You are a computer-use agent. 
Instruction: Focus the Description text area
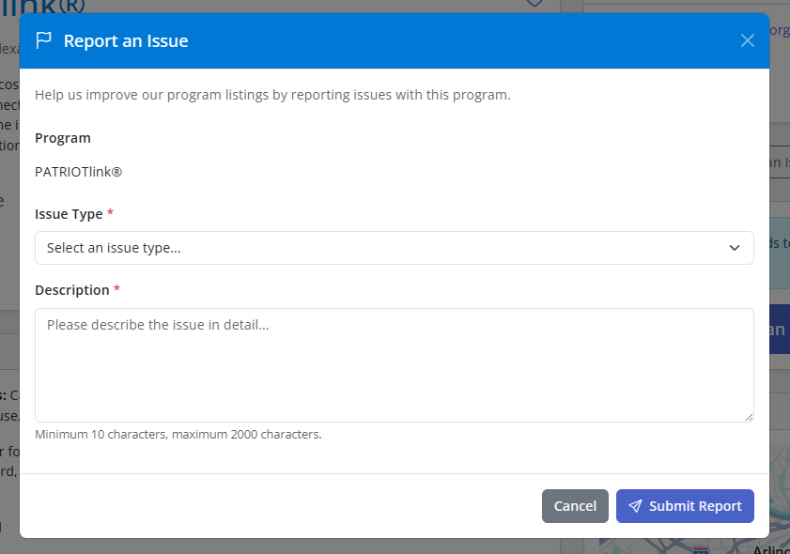point(395,365)
